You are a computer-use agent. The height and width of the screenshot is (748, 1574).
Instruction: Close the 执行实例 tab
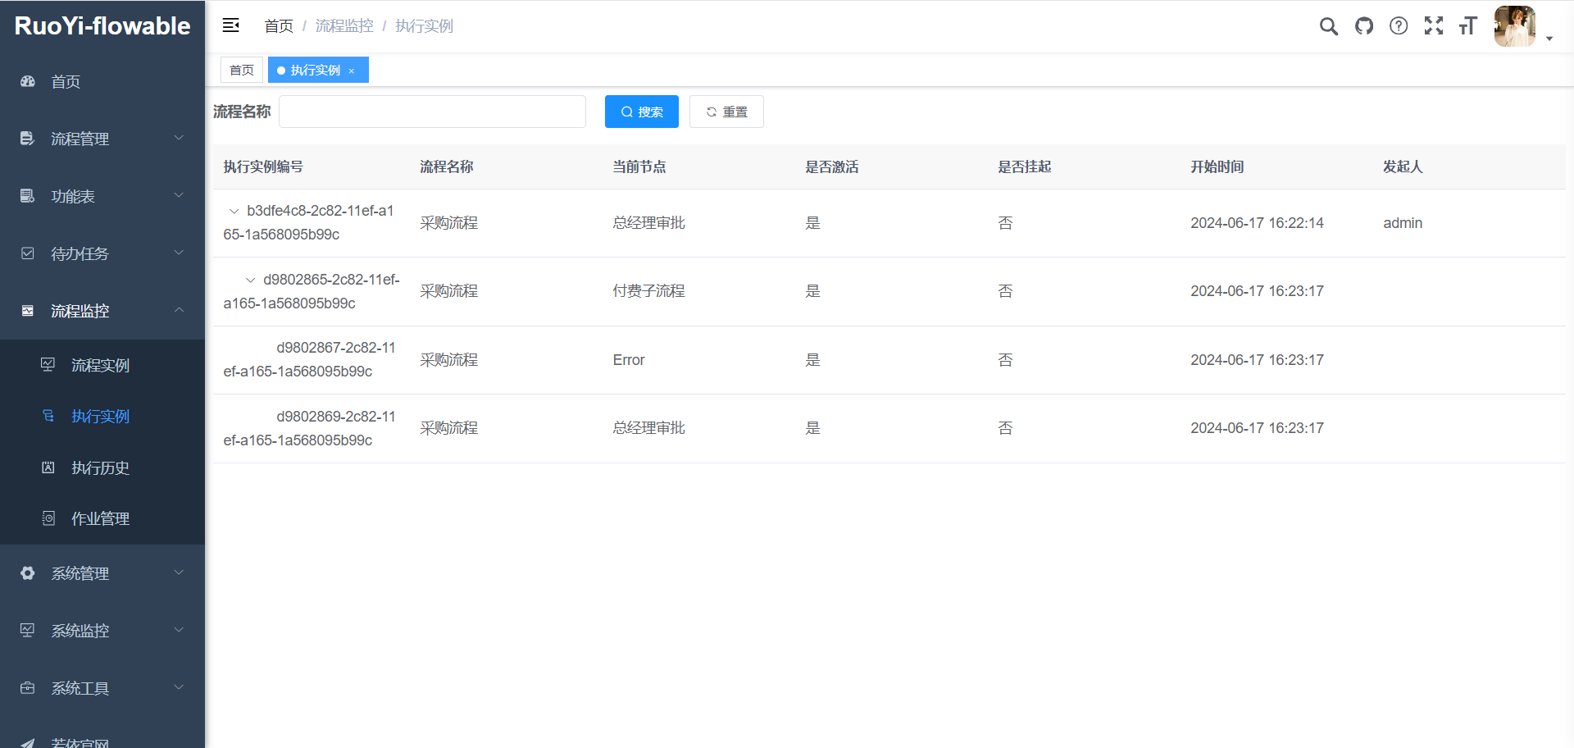click(352, 71)
